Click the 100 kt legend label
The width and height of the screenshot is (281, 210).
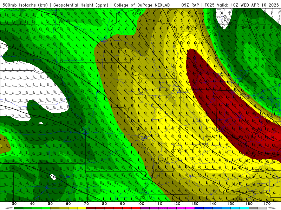point(141,204)
